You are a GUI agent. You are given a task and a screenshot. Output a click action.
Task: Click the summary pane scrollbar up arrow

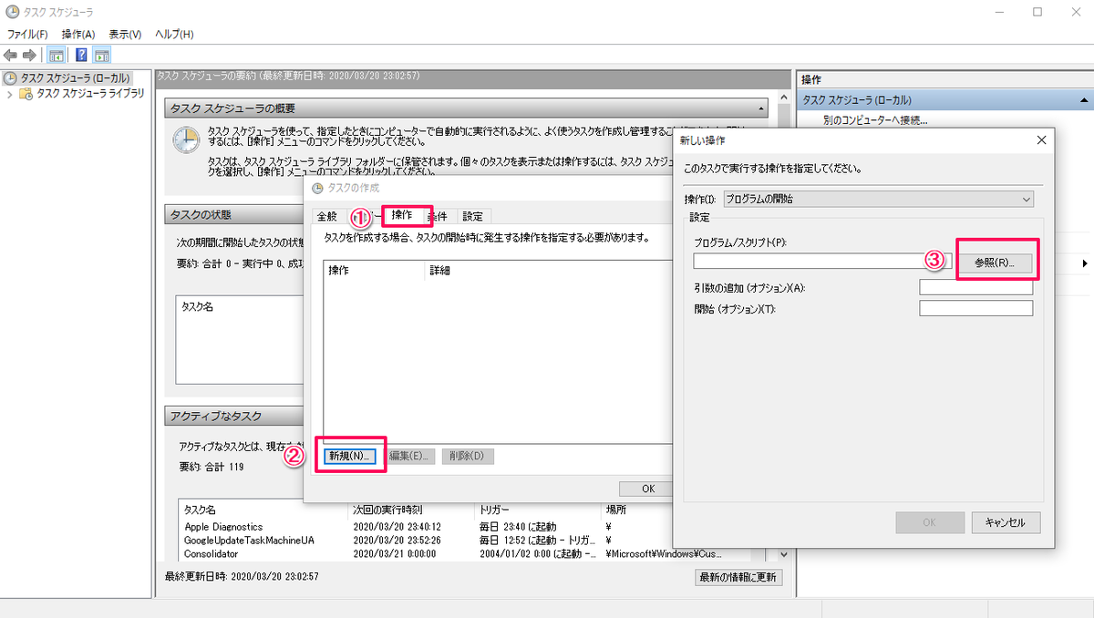click(x=783, y=98)
